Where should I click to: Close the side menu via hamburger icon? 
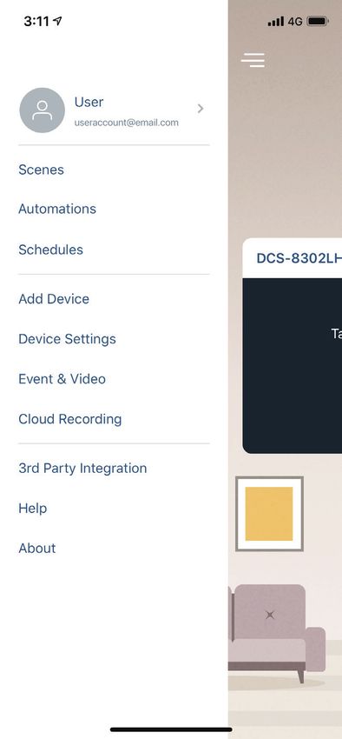(253, 60)
